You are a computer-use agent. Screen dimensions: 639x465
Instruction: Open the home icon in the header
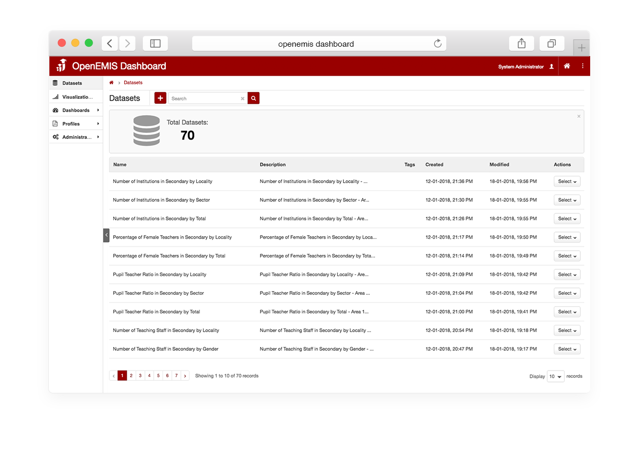click(x=567, y=66)
